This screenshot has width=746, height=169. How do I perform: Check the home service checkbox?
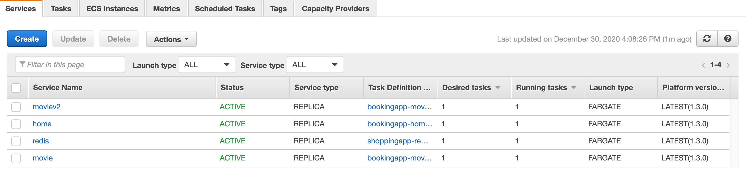(16, 124)
